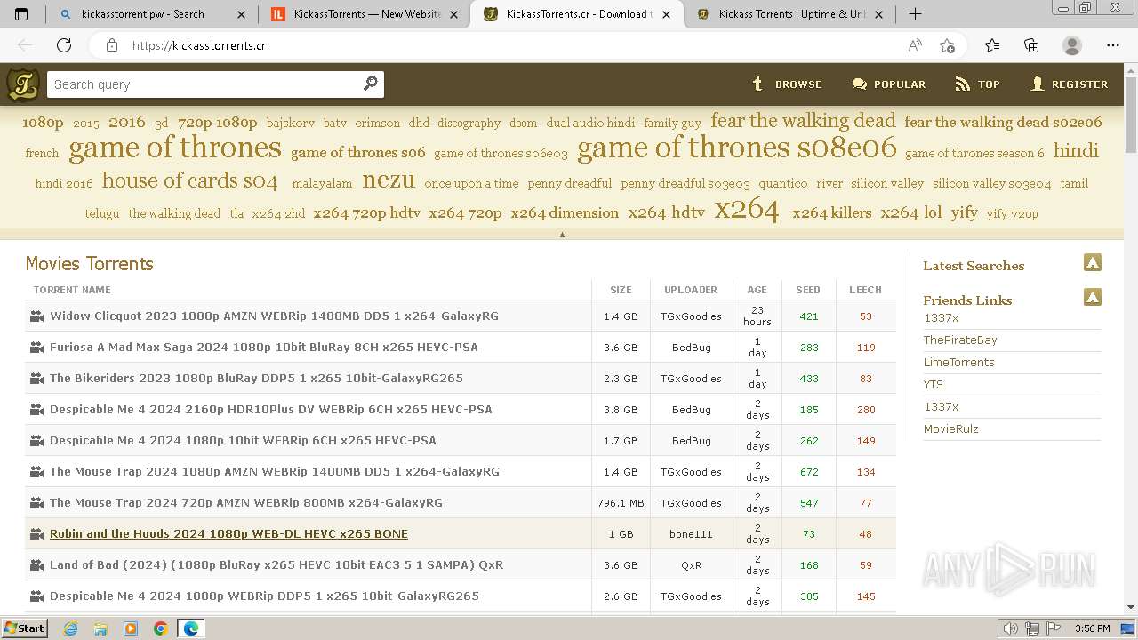
Task: Collapse the Latest Searches panel
Action: (1093, 262)
